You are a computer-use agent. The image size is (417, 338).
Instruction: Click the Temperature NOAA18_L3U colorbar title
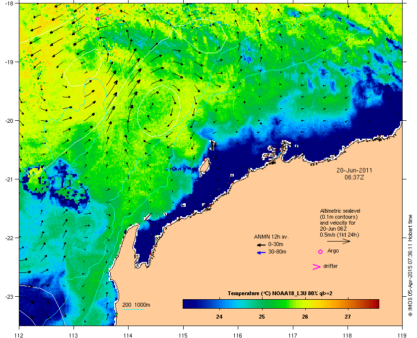click(280, 294)
